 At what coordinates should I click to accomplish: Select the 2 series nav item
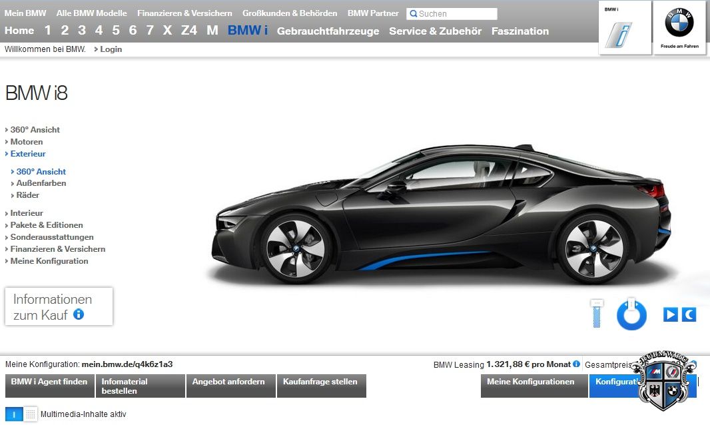pos(65,31)
